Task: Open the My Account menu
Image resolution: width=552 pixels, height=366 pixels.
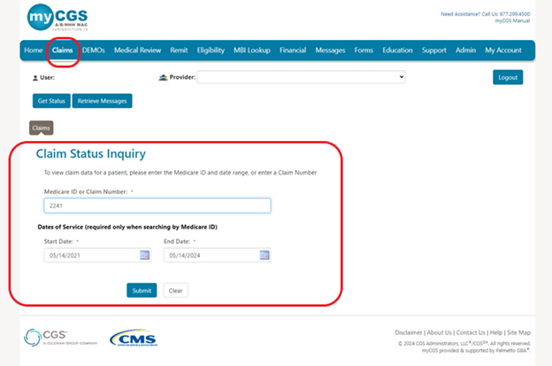Action: pos(503,51)
